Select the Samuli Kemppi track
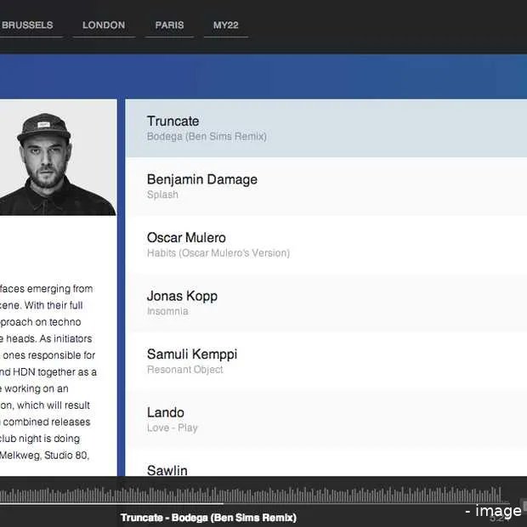 point(326,361)
